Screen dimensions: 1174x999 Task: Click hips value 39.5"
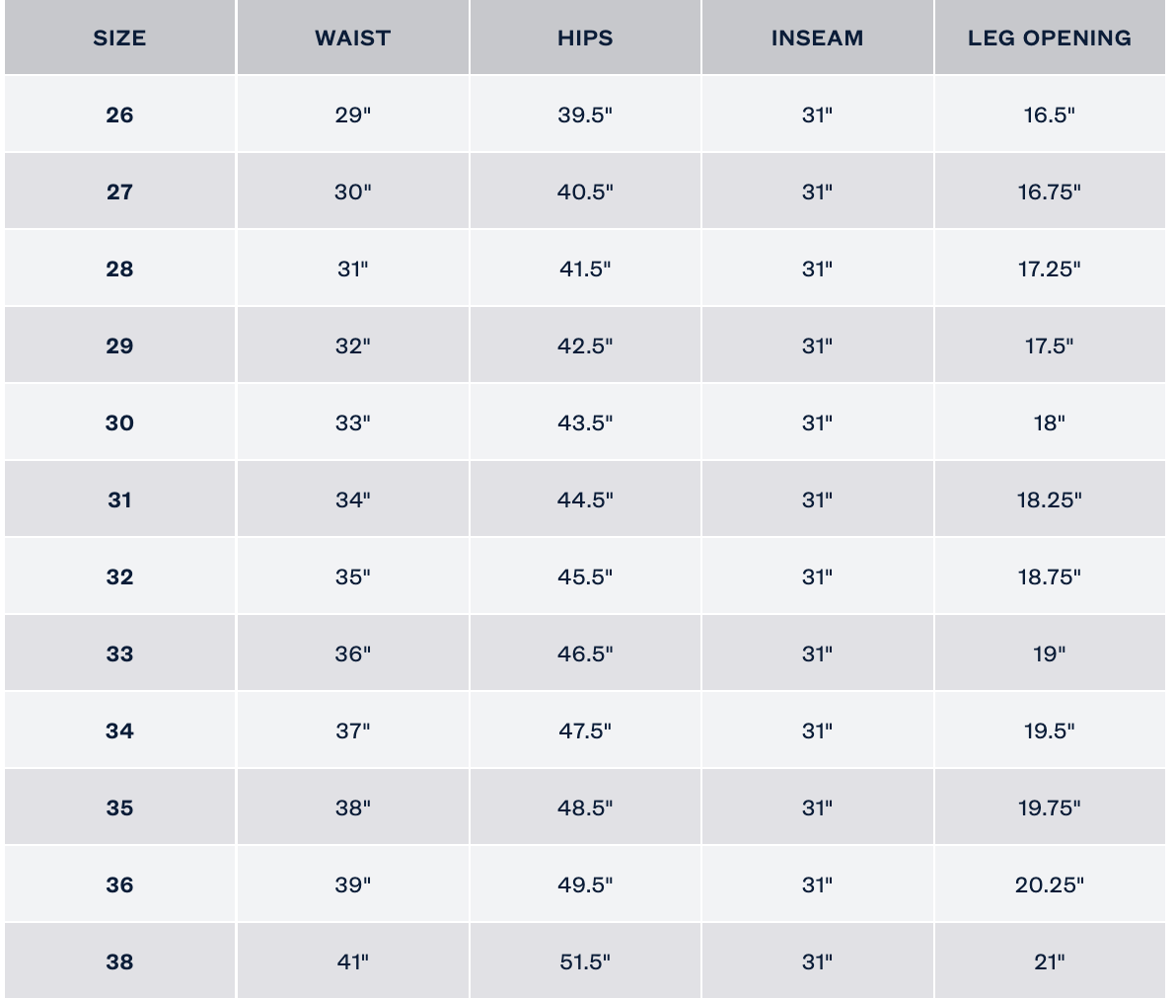(x=585, y=115)
